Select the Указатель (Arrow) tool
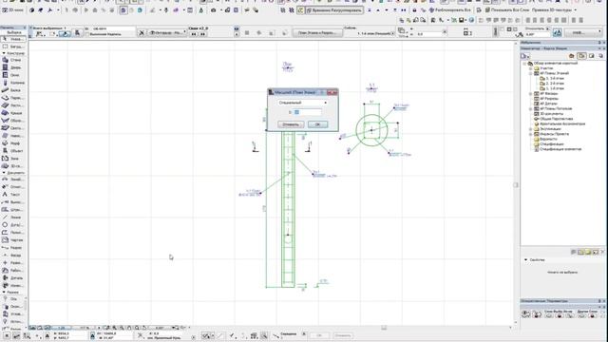This screenshot has height=342, width=608. [x=12, y=39]
